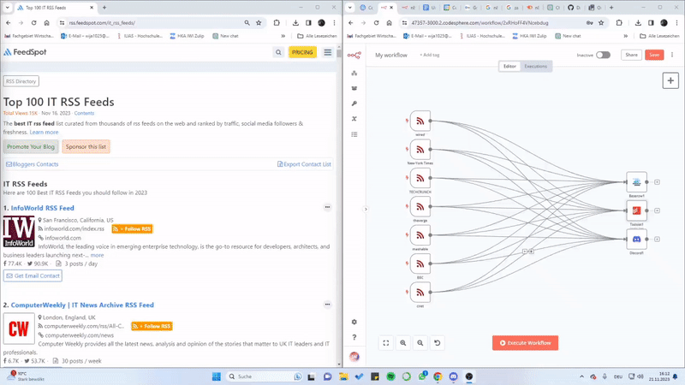Select the Todoist1 node
685x385 pixels.
tap(636, 210)
